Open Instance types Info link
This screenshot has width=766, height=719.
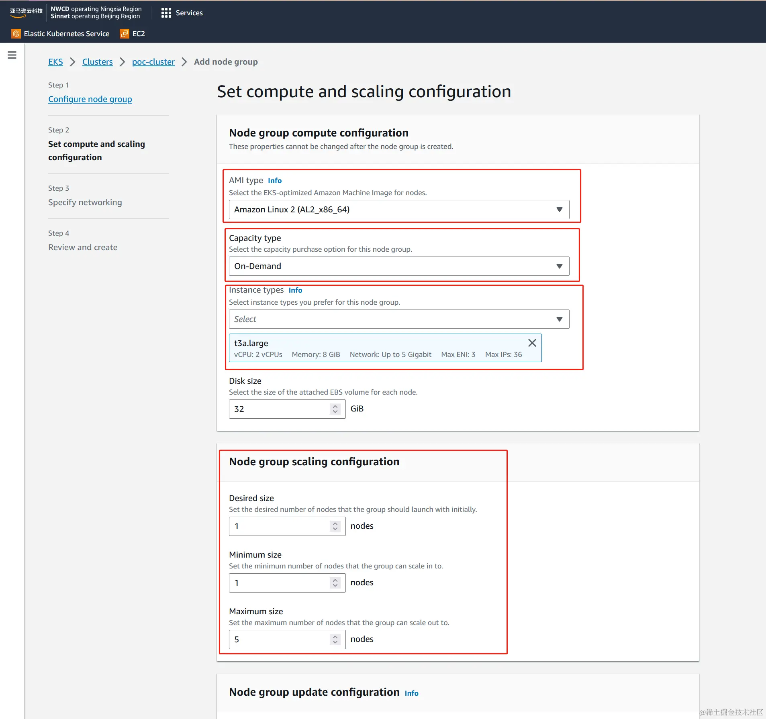point(295,290)
